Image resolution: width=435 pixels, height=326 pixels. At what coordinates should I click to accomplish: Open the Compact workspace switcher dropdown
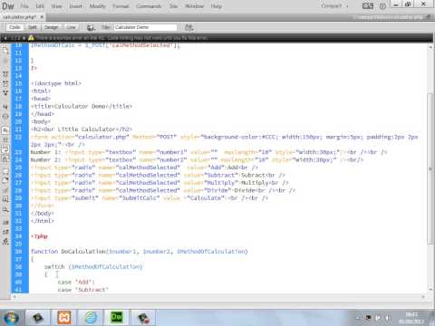[x=334, y=6]
